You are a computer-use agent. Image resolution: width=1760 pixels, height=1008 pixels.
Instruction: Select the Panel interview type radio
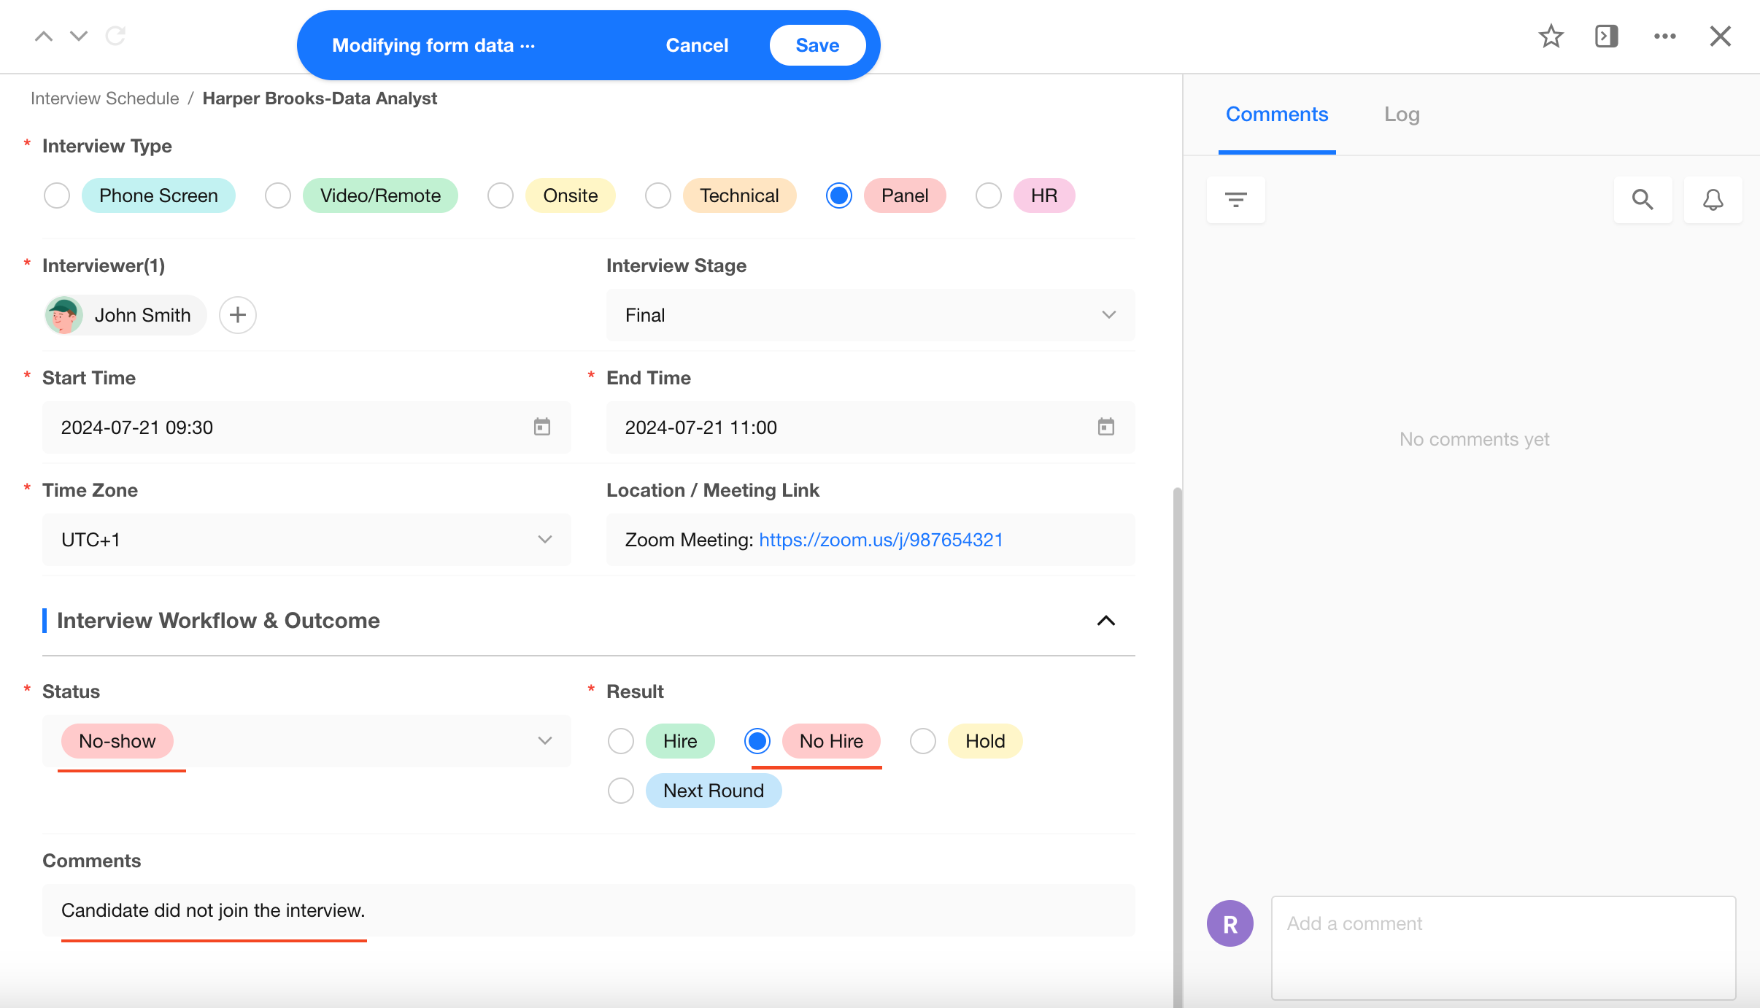coord(839,195)
